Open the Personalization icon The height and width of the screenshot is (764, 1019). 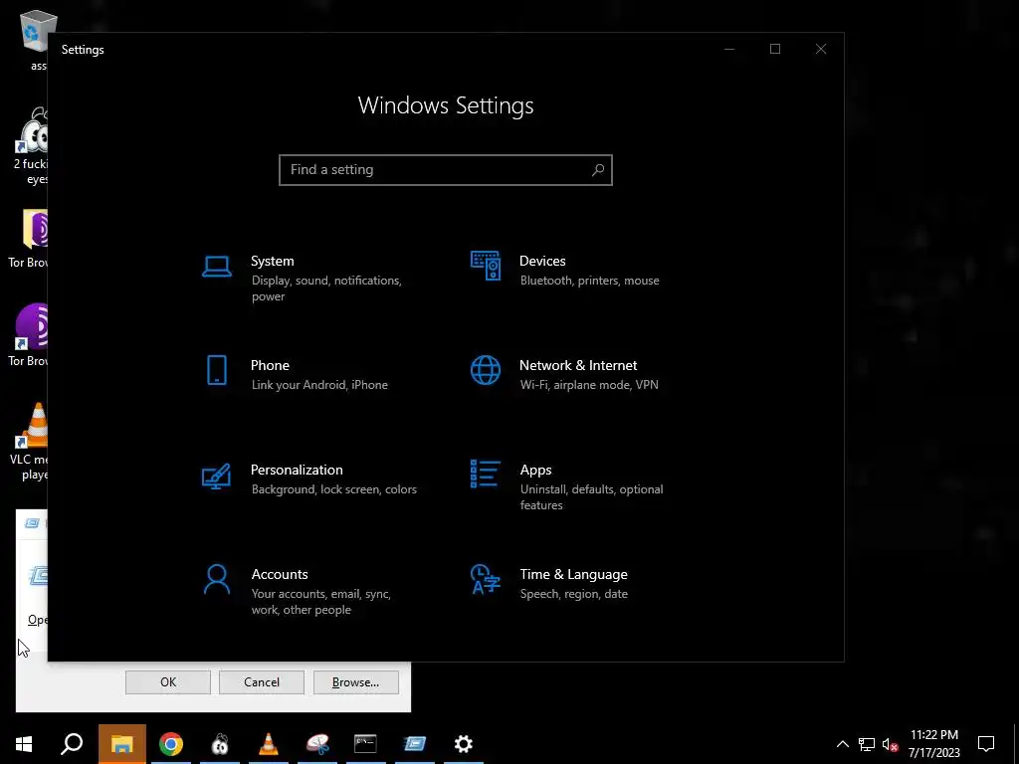pyautogui.click(x=216, y=476)
